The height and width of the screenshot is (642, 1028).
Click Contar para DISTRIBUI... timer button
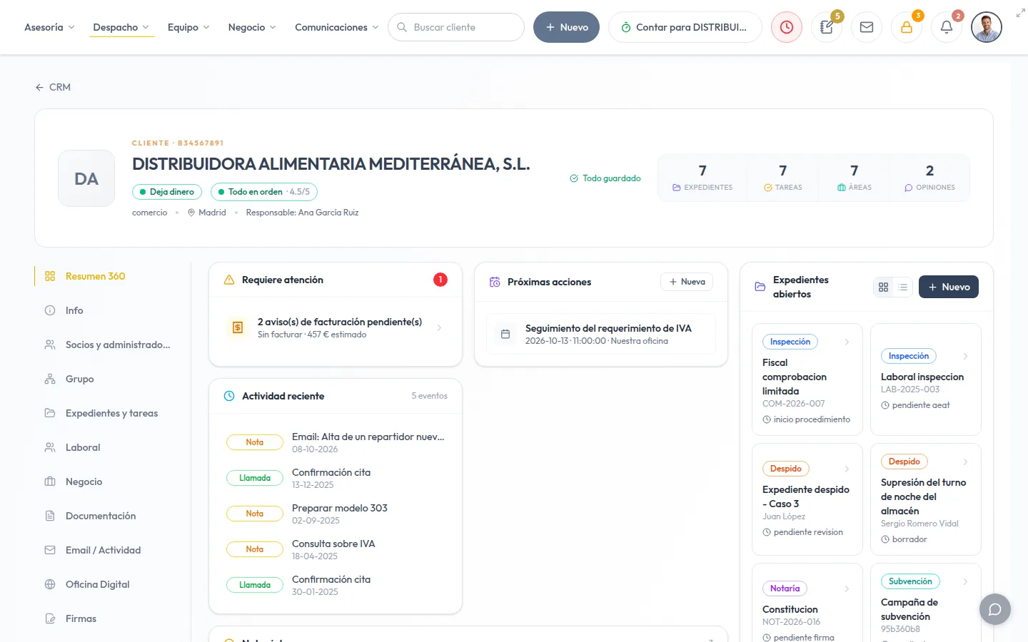685,27
